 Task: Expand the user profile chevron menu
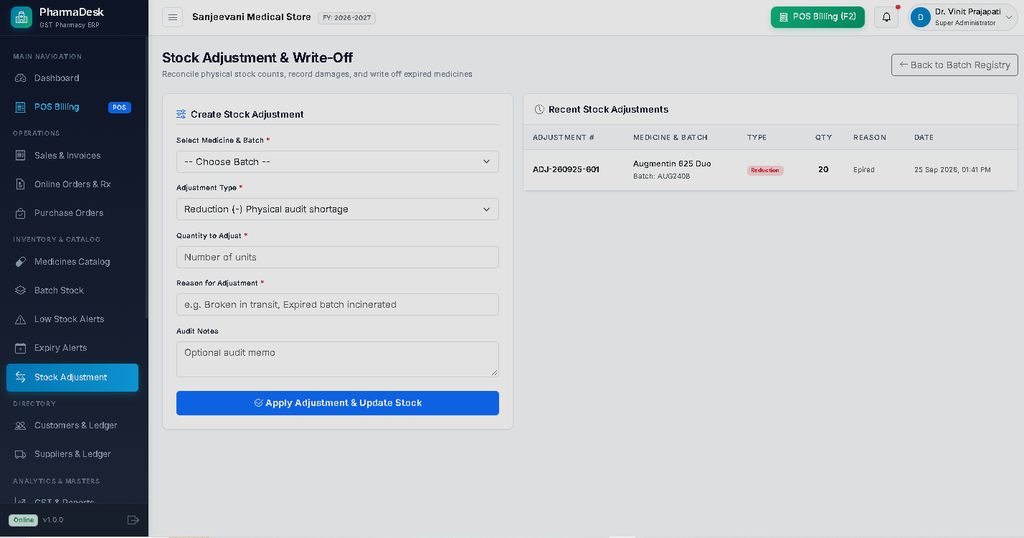click(1010, 17)
